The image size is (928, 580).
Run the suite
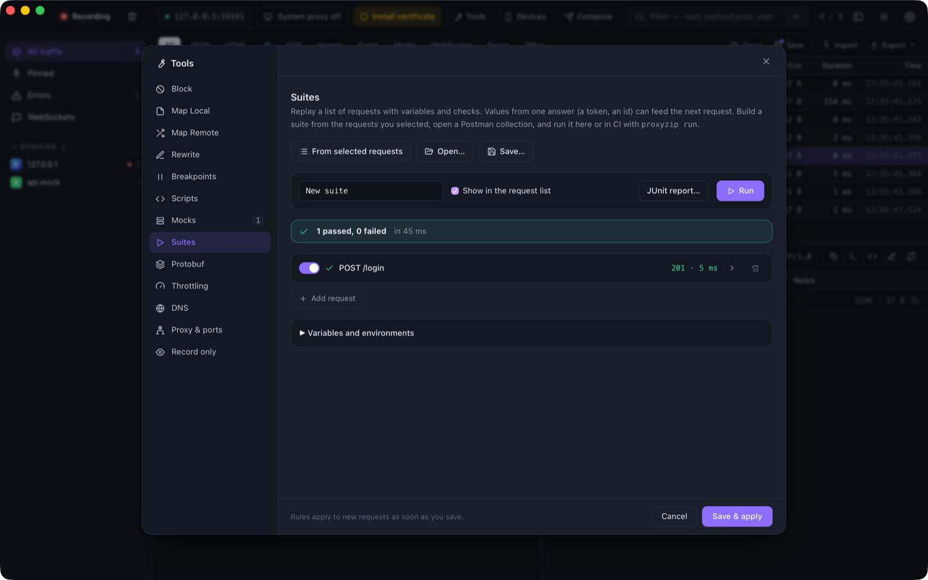[x=740, y=191]
